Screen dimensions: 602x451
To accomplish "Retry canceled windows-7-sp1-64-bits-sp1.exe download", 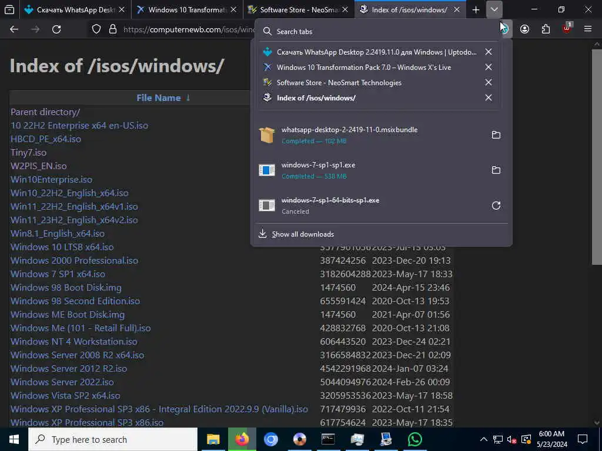I will point(496,206).
